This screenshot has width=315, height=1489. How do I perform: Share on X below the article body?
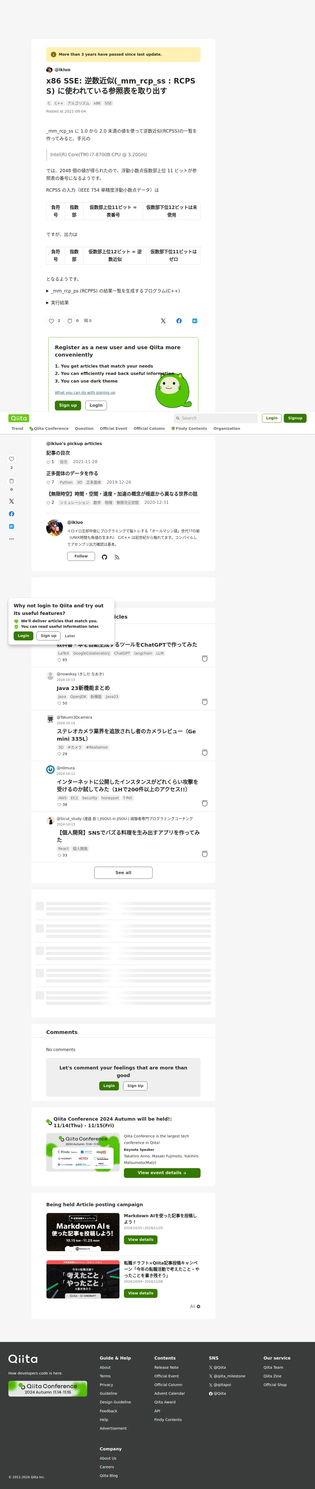163,321
